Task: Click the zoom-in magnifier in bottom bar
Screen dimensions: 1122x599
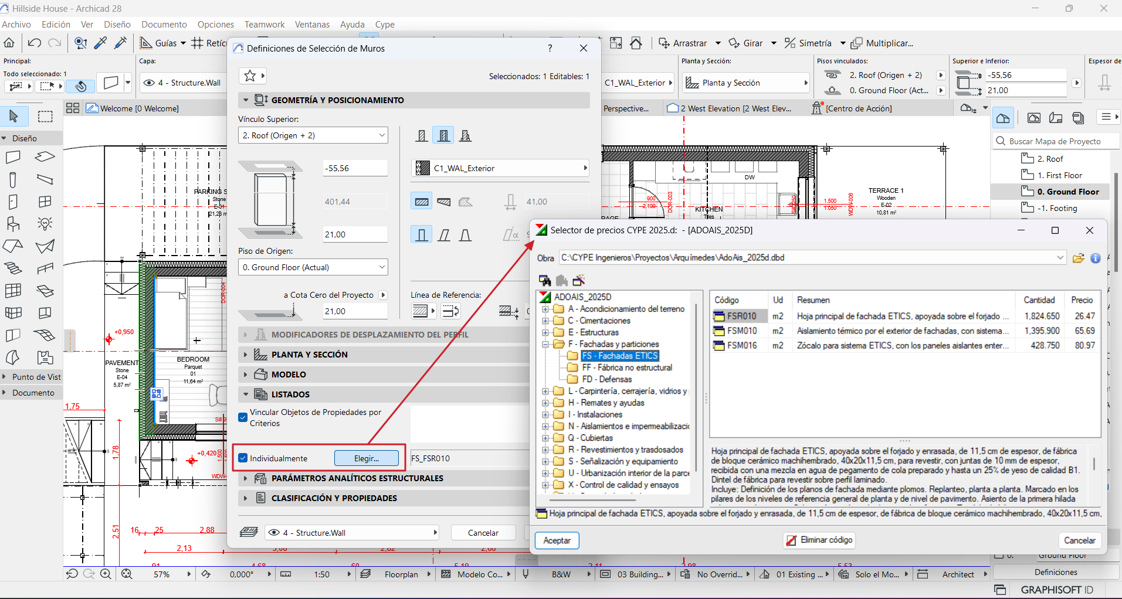Action: click(106, 574)
